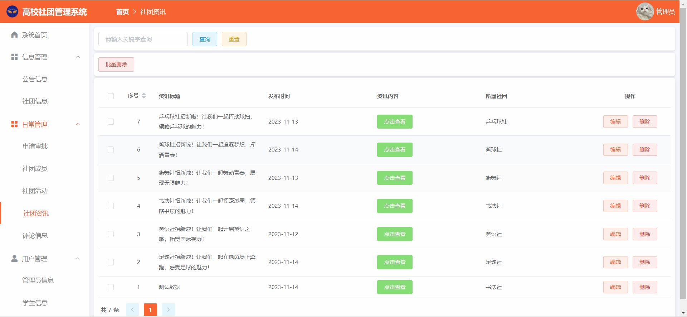Check the row 7 乒乓球社 checkbox

click(111, 122)
